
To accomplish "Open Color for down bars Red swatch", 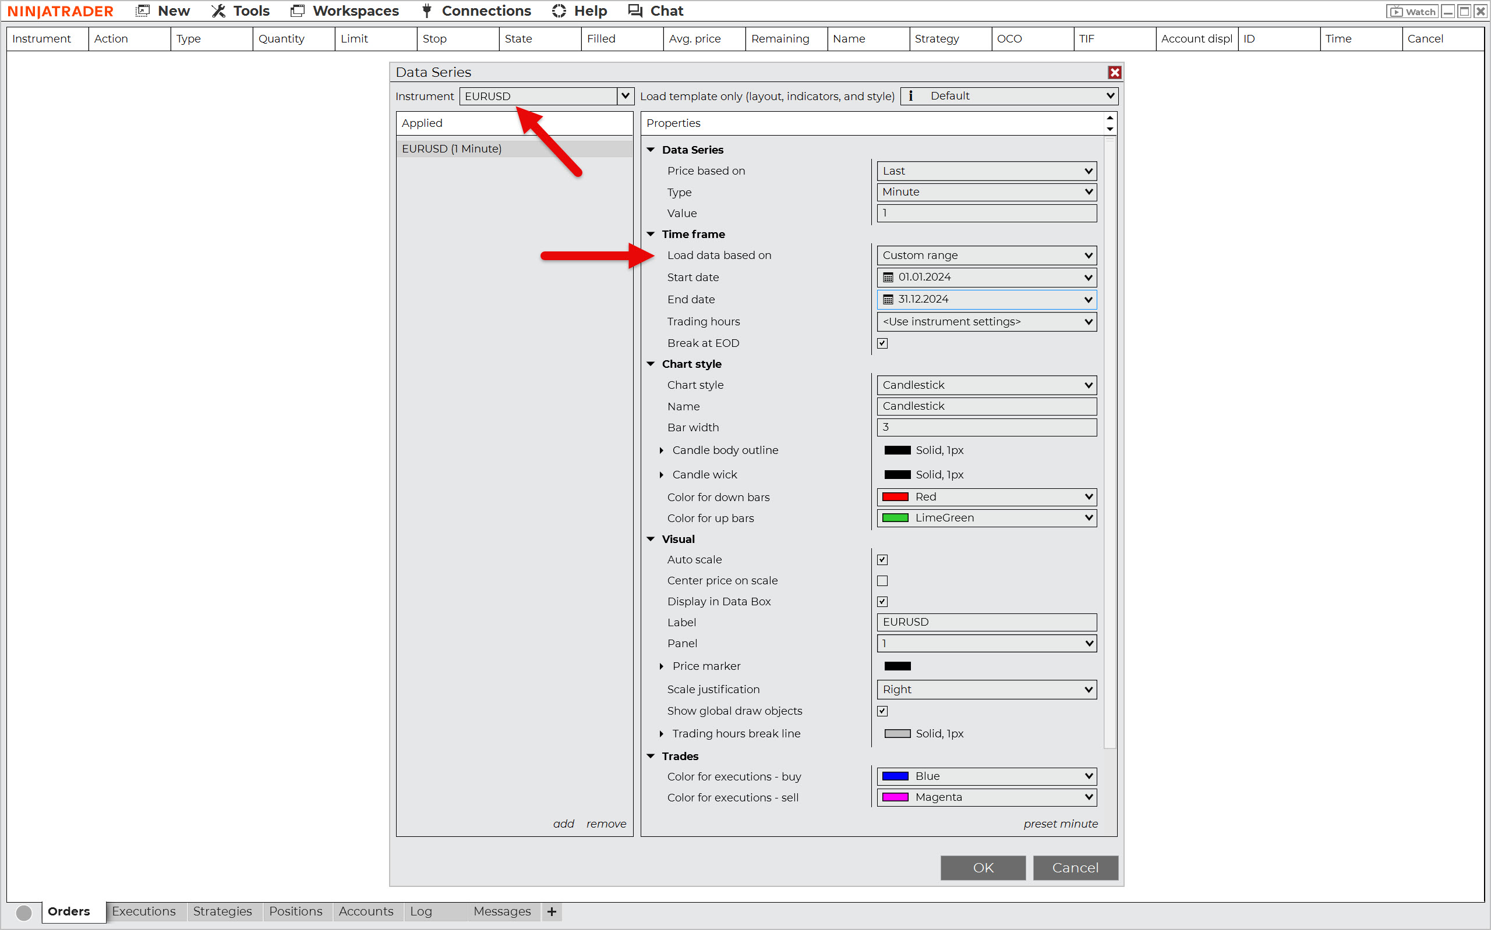I will 895,497.
